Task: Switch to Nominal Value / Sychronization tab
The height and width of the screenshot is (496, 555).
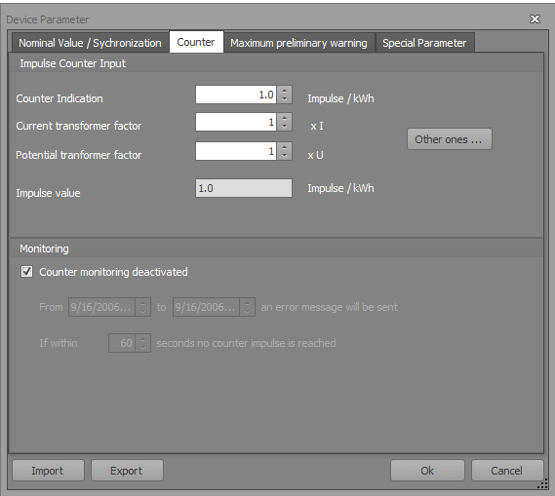Action: click(90, 43)
